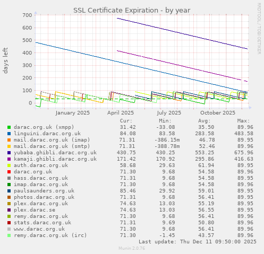The width and height of the screenshot is (264, 254).
Task: Click the purple plex.darac.se swatch
Action: tap(9, 210)
